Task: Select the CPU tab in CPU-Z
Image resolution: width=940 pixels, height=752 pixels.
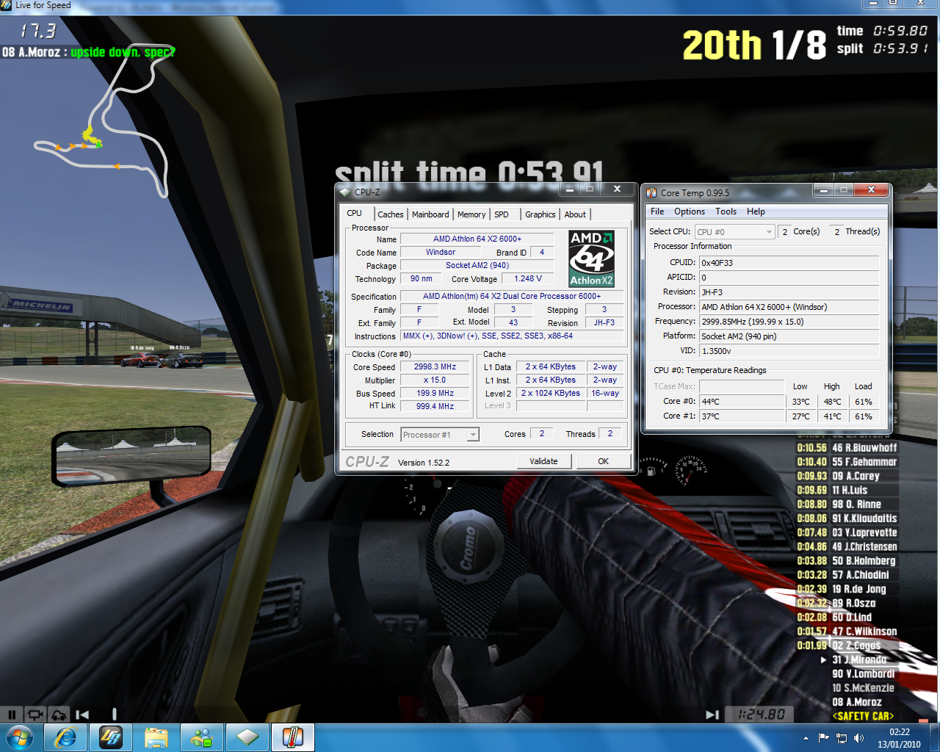Action: click(x=354, y=214)
